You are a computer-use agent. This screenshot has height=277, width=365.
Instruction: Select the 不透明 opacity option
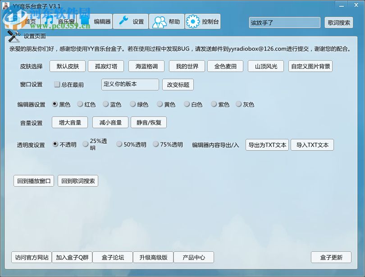tap(55, 144)
